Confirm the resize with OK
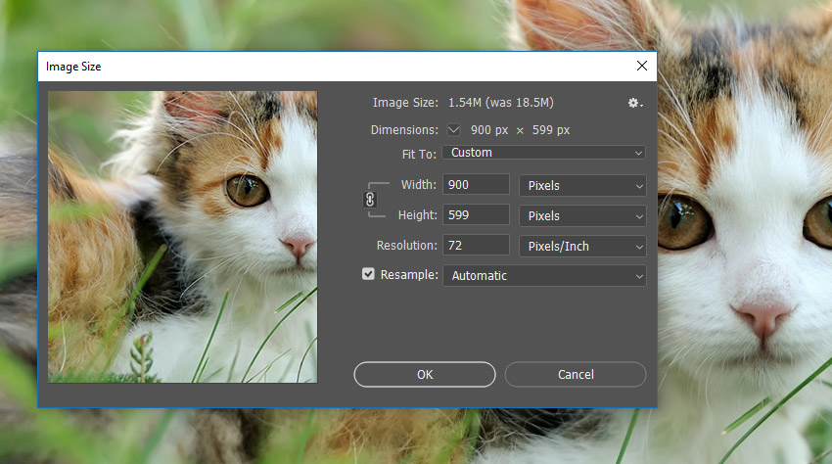This screenshot has height=464, width=832. point(425,374)
